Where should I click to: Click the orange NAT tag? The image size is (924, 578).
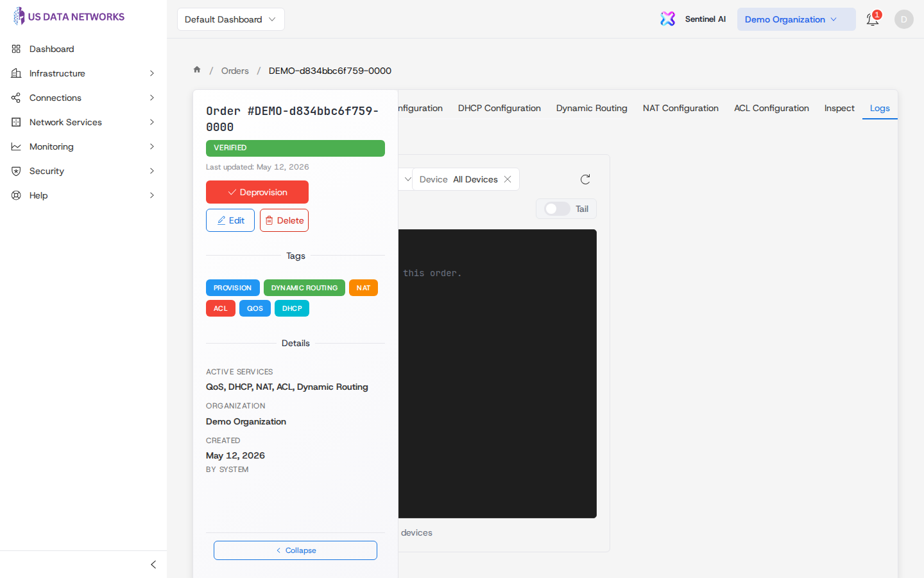(x=363, y=288)
